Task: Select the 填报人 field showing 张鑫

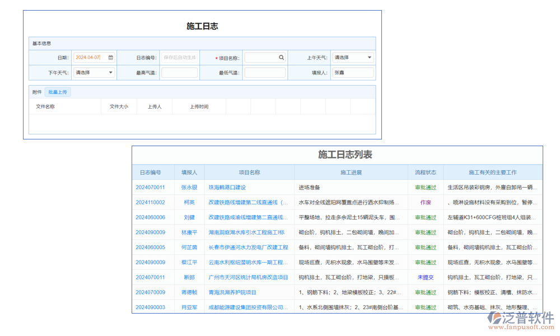Action: (x=353, y=72)
